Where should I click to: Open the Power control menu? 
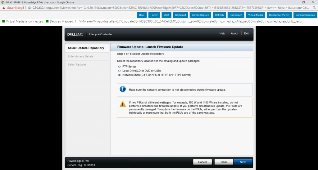point(154,15)
